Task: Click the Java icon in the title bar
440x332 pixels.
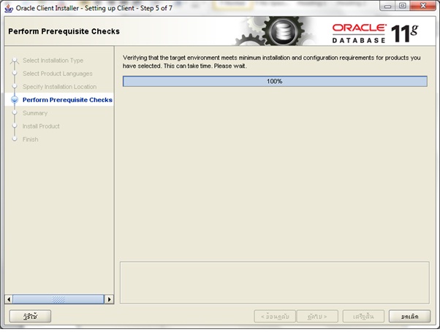Action: [x=9, y=8]
